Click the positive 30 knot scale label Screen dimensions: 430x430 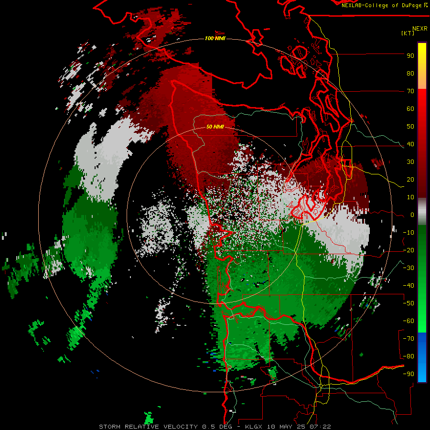(410, 162)
